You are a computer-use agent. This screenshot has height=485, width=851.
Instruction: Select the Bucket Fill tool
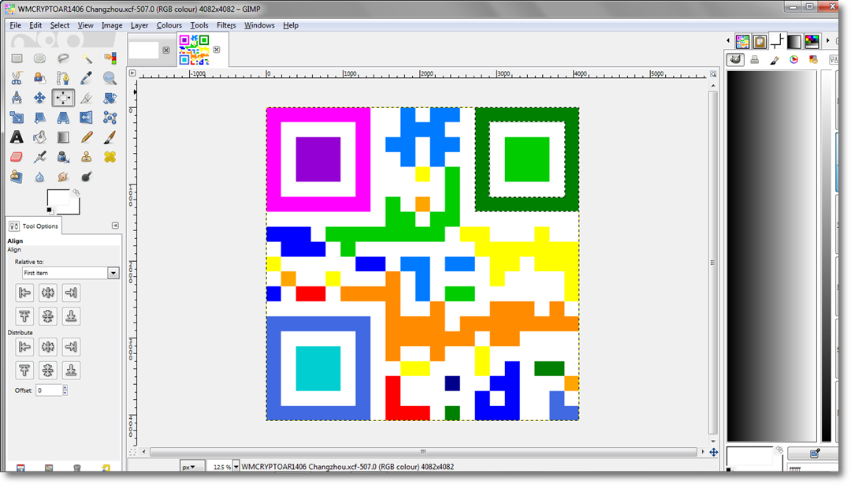pyautogui.click(x=39, y=137)
